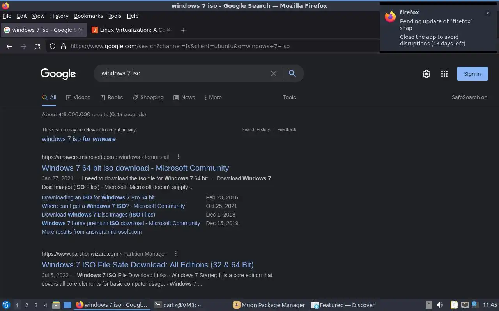Click the magnifier search button
The height and width of the screenshot is (311, 499).
[292, 73]
